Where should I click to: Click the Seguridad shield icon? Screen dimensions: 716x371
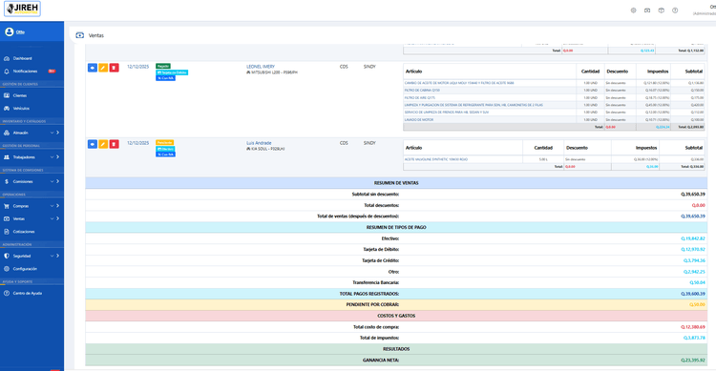point(7,256)
